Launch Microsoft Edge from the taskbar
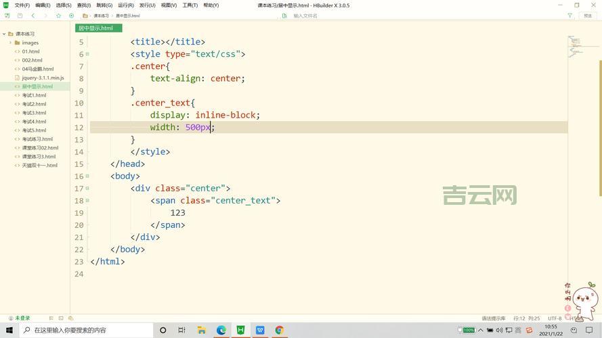 [x=221, y=330]
